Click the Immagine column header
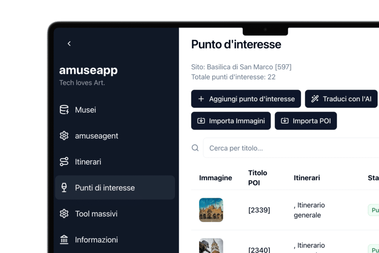Viewport: 379px width, 253px height. pyautogui.click(x=216, y=178)
